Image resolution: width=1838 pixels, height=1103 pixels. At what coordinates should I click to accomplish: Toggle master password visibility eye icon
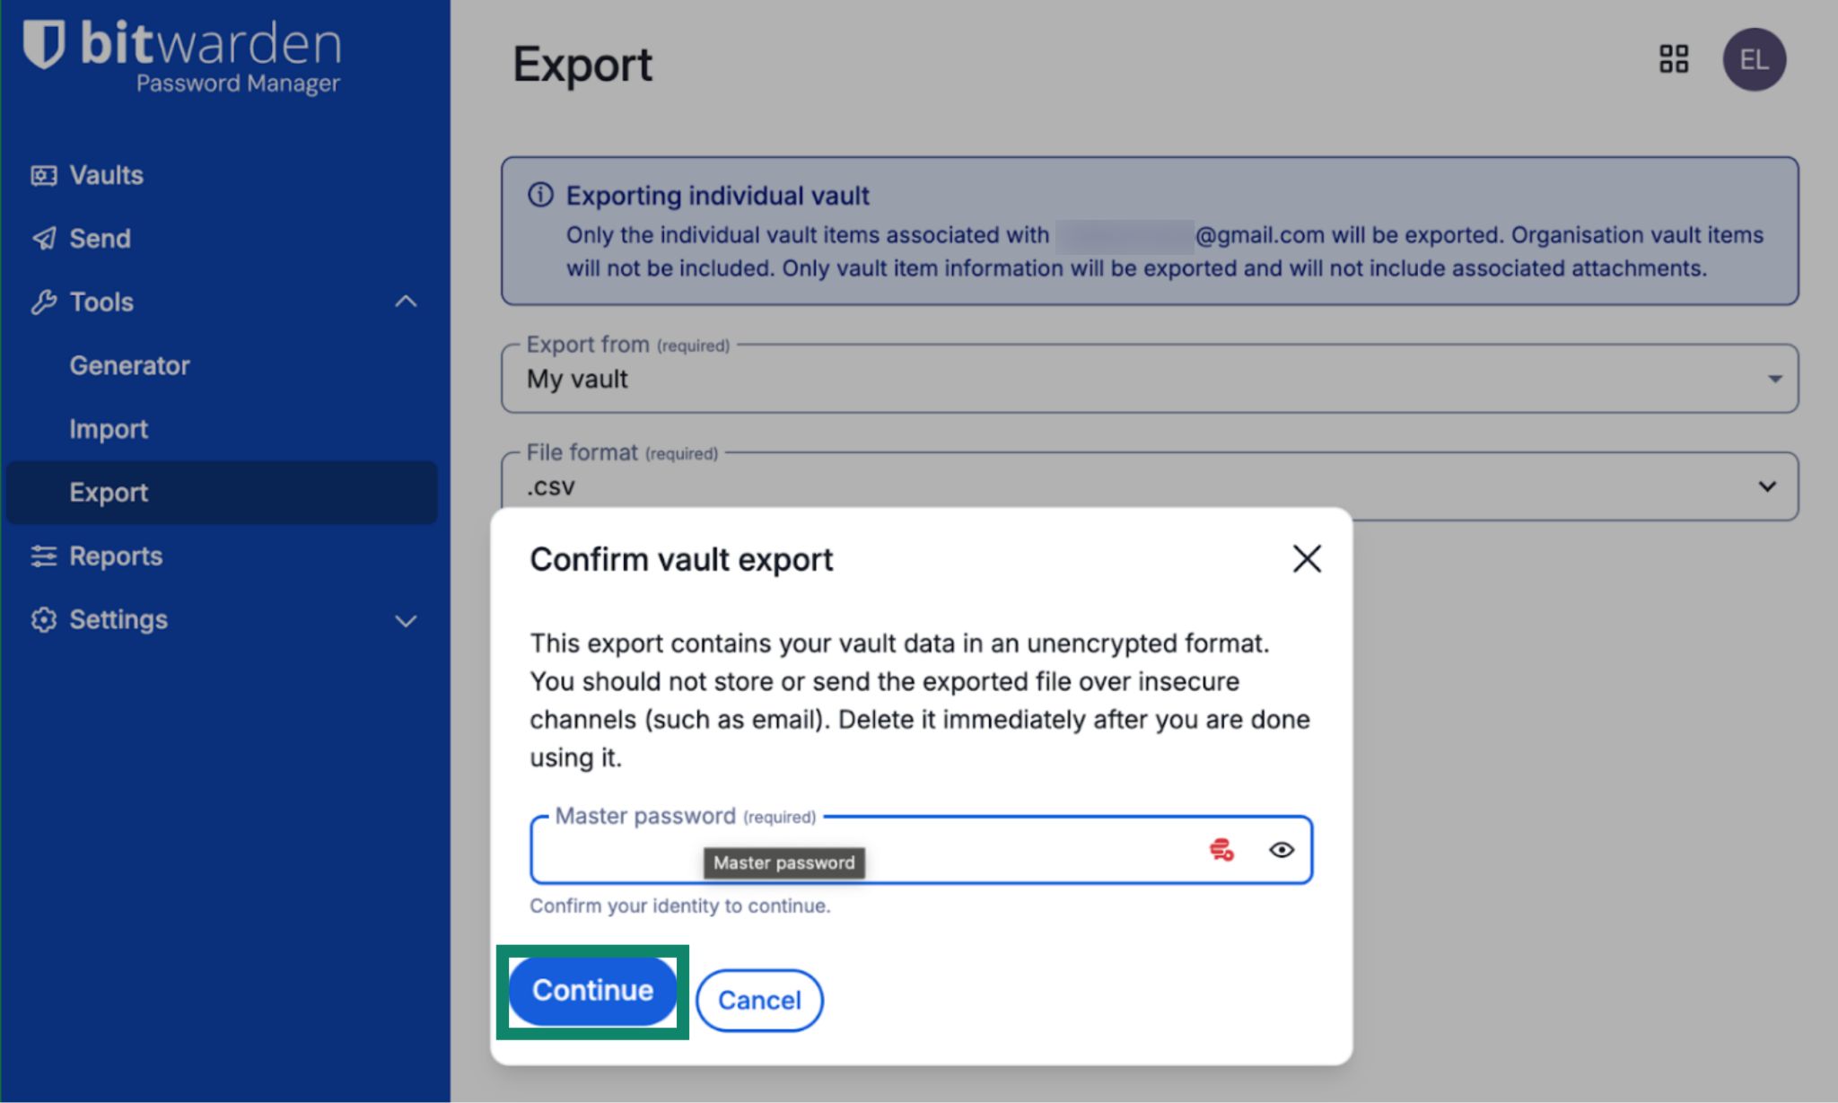click(x=1281, y=849)
